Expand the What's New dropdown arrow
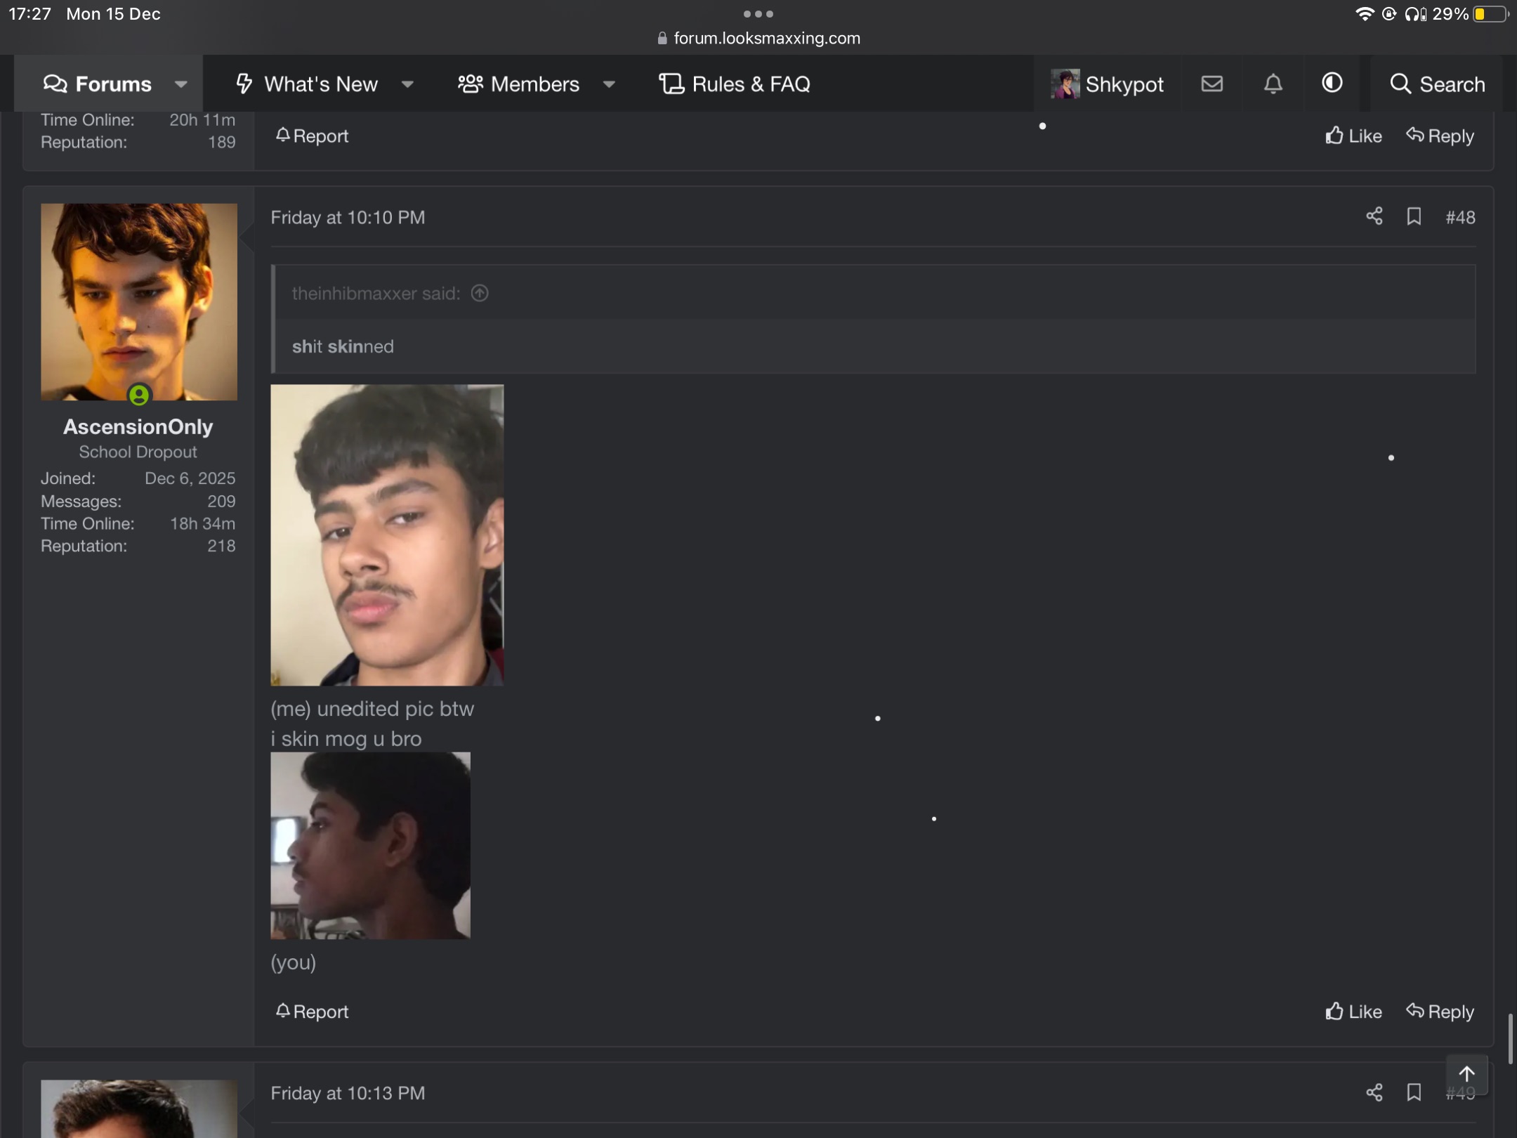 pos(407,84)
